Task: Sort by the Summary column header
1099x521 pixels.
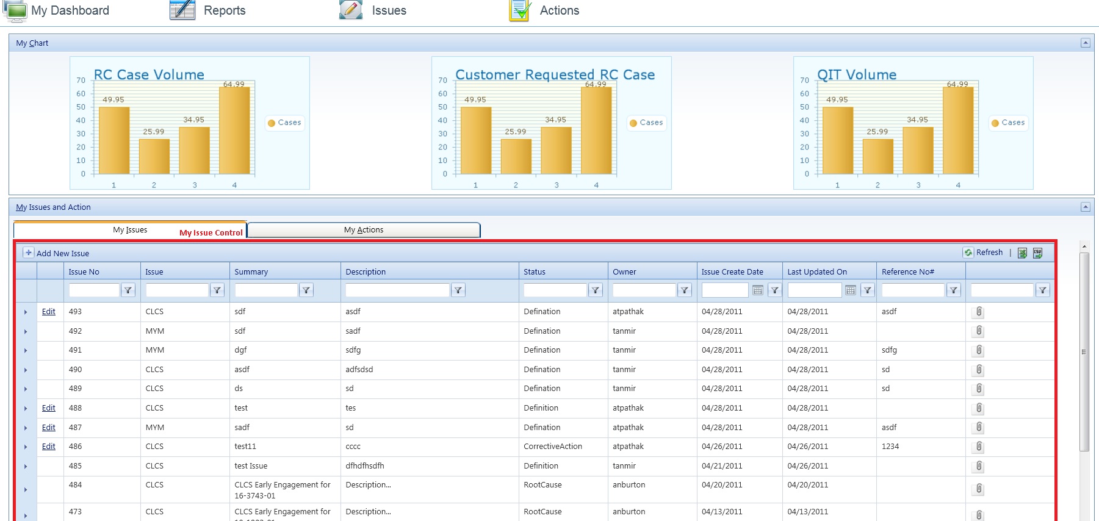Action: [251, 272]
